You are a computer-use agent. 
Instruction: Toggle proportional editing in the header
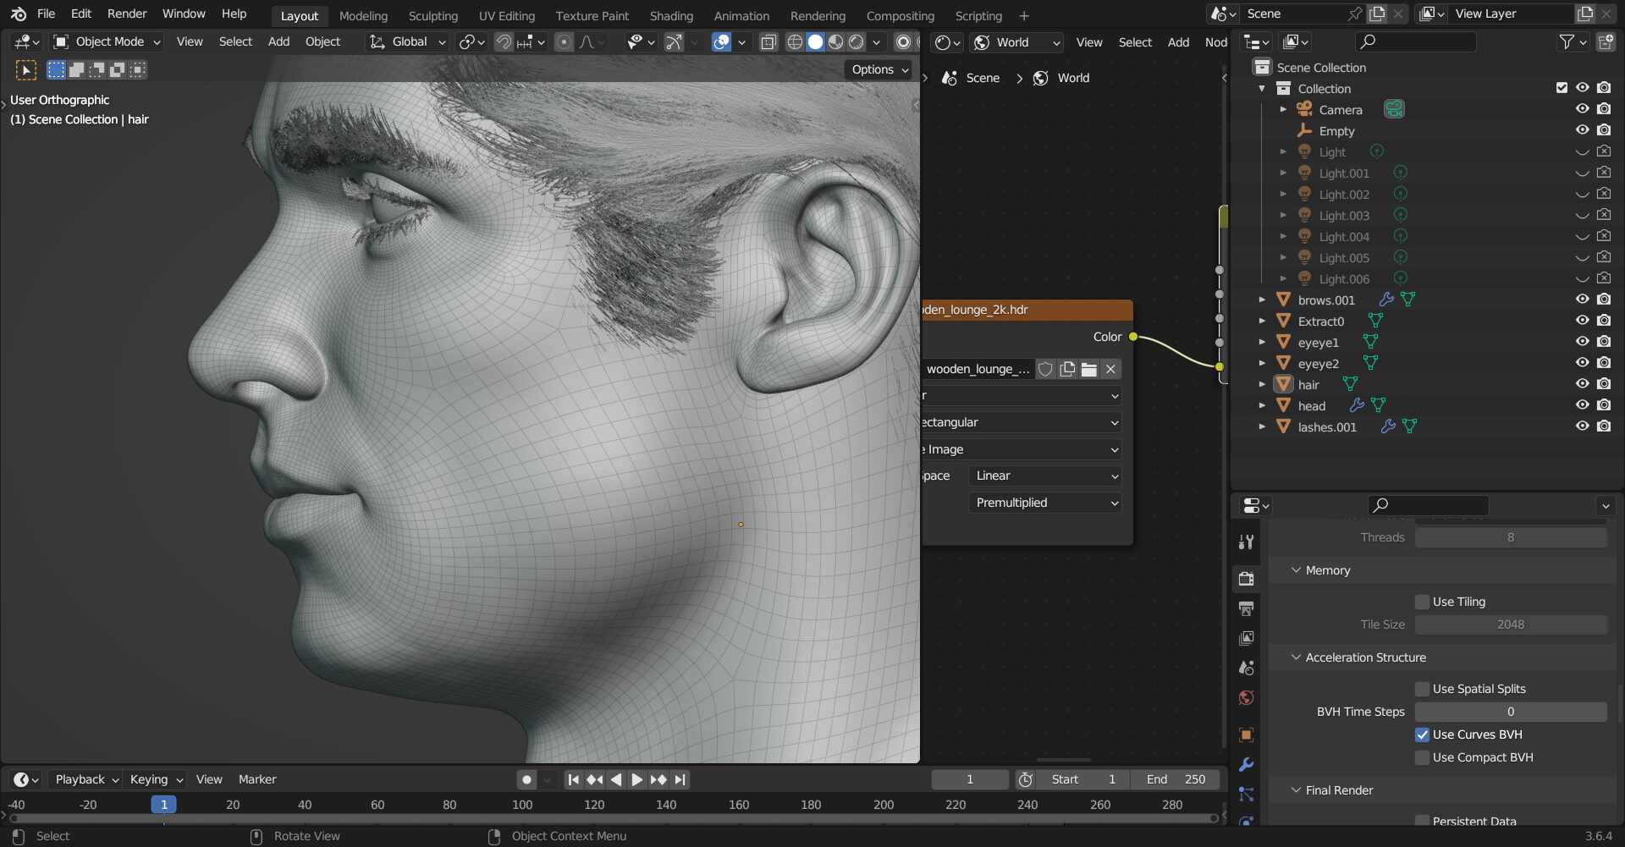(x=564, y=42)
